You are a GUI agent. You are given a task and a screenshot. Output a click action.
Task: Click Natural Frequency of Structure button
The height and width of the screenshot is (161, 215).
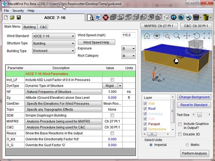click(x=63, y=92)
